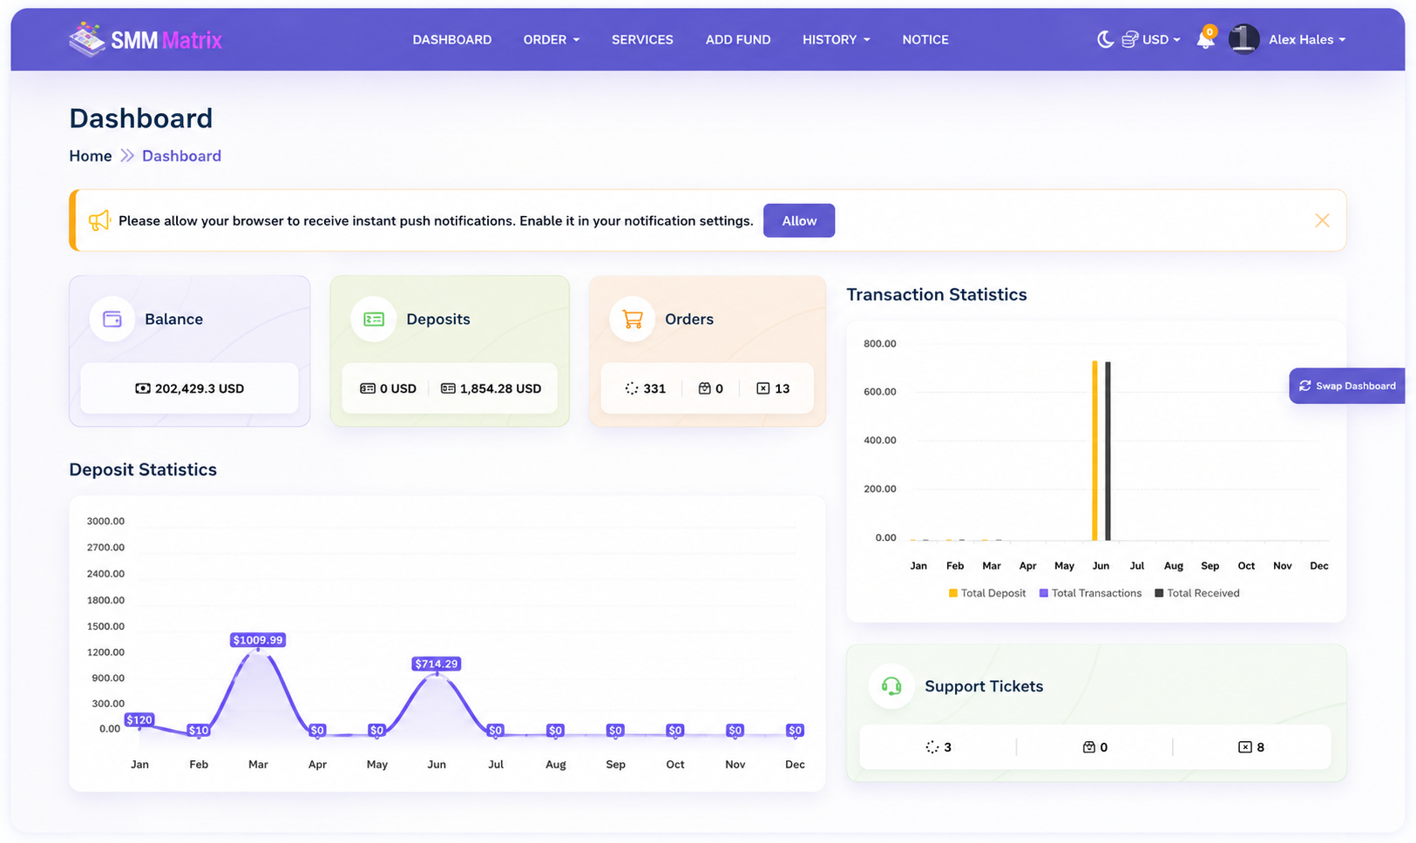1416x843 pixels.
Task: Click the completed orders icon showing 0
Action: [x=704, y=388]
